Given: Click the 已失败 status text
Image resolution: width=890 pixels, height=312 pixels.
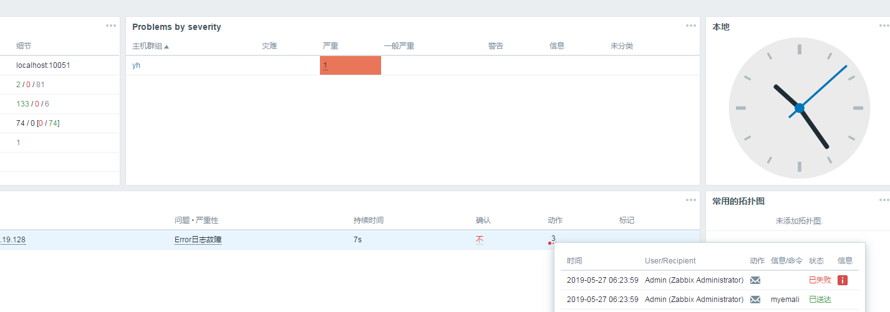Looking at the screenshot, I should pos(820,280).
